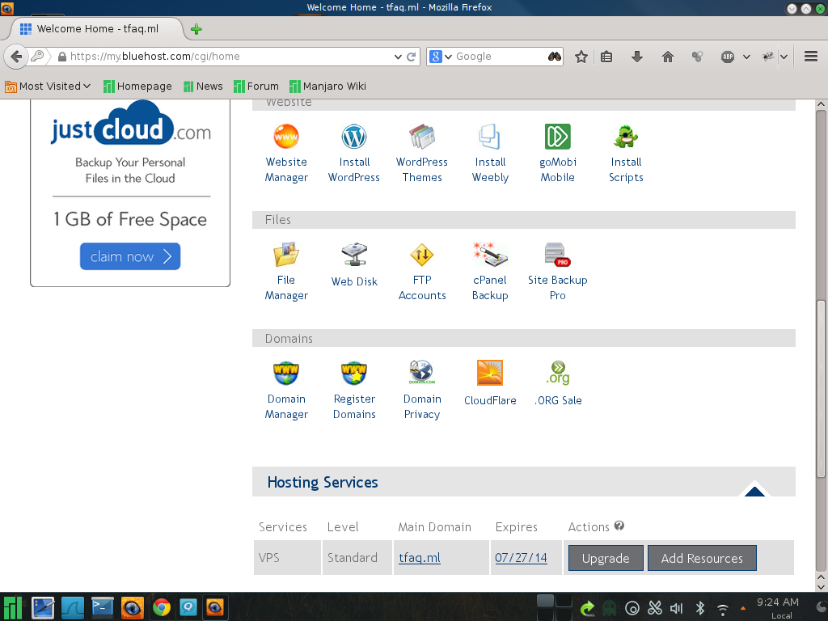The width and height of the screenshot is (828, 621).
Task: Open FTP Accounts
Action: click(421, 256)
